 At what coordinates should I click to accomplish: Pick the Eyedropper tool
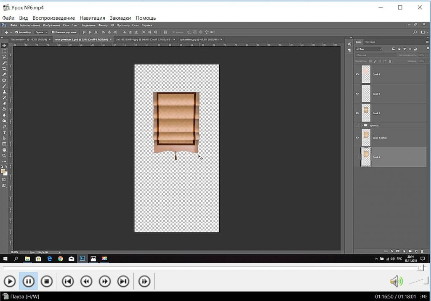click(4, 74)
